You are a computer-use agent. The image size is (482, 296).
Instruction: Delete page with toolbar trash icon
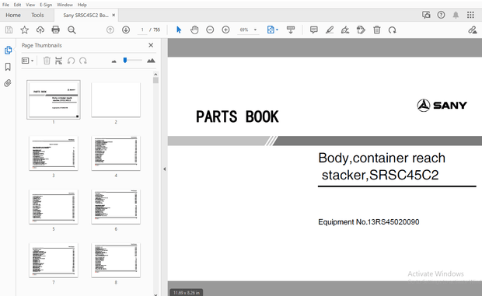click(377, 30)
